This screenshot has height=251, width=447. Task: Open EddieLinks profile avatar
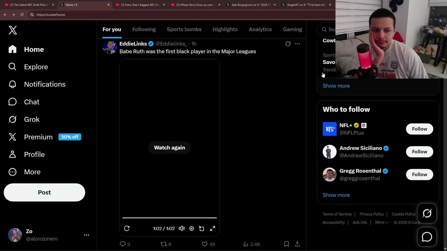pyautogui.click(x=110, y=47)
